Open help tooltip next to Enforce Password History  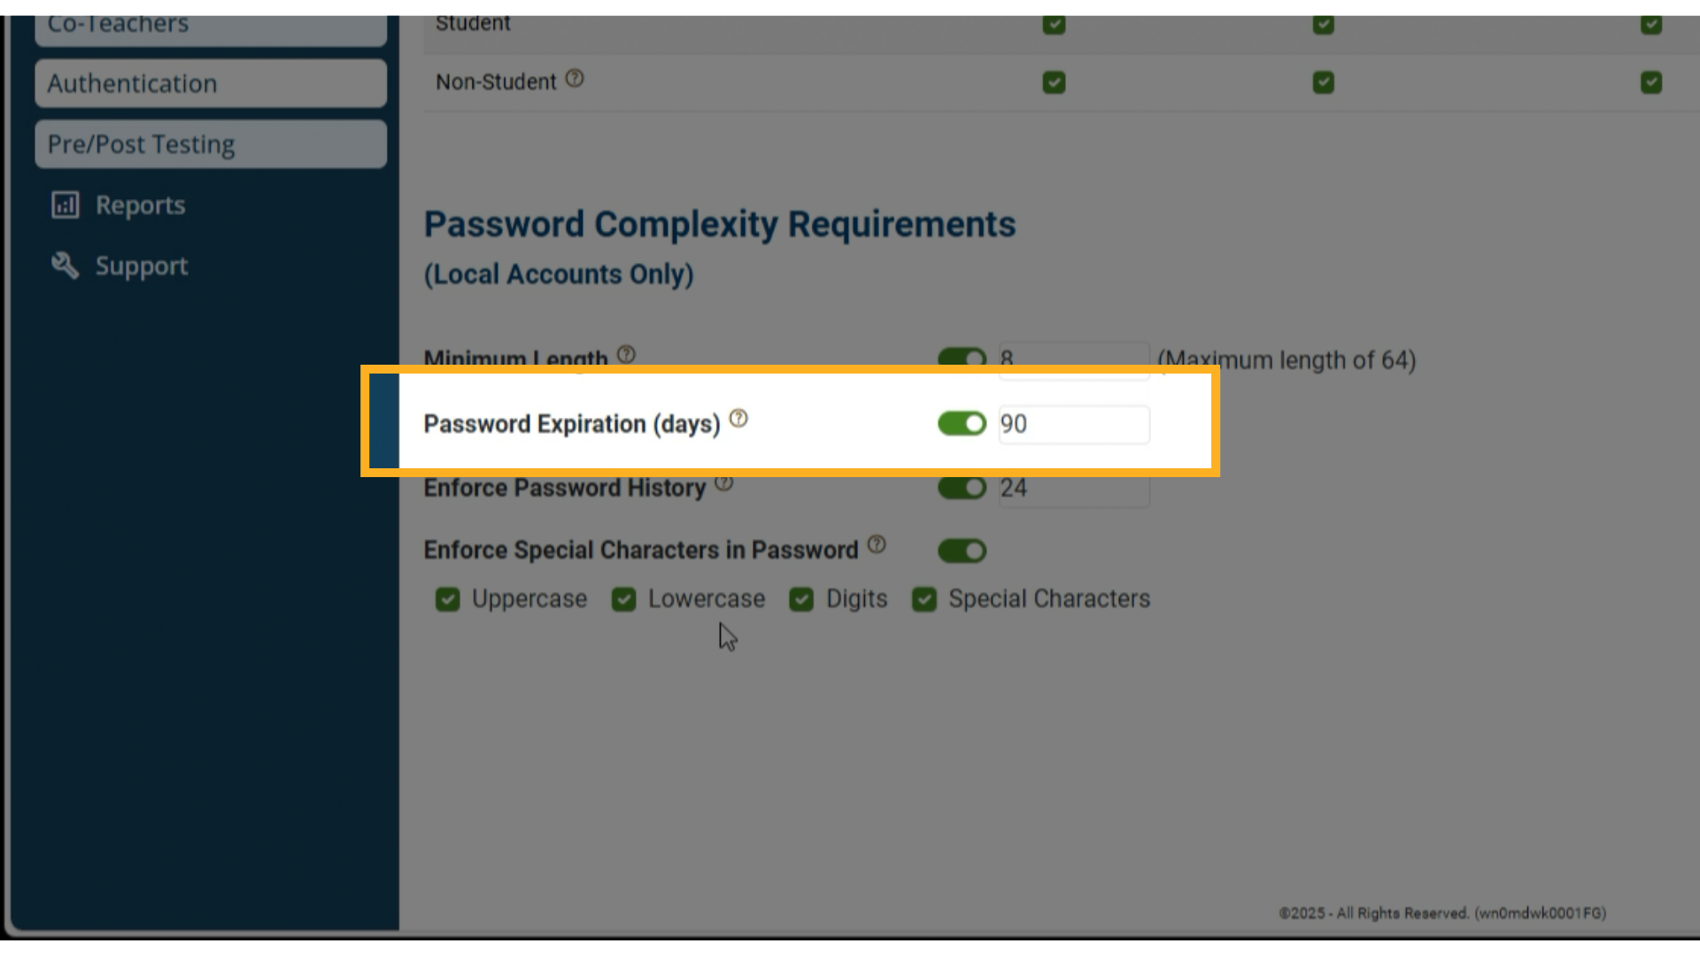[x=725, y=482]
